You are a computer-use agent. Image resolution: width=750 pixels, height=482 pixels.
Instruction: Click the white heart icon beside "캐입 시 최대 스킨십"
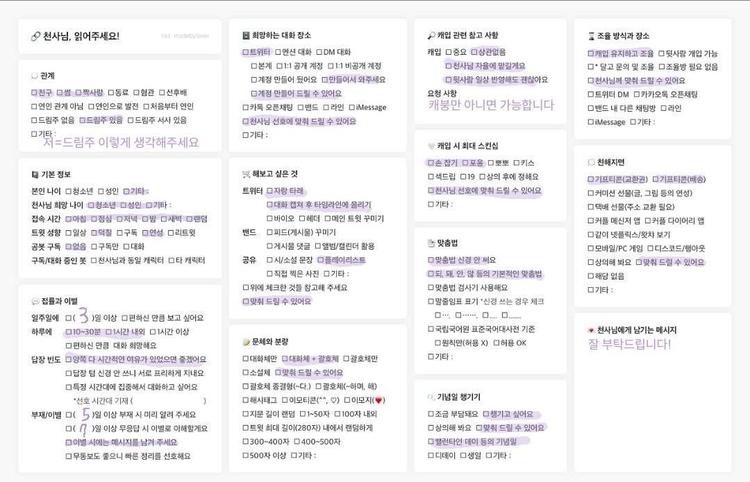pyautogui.click(x=431, y=146)
